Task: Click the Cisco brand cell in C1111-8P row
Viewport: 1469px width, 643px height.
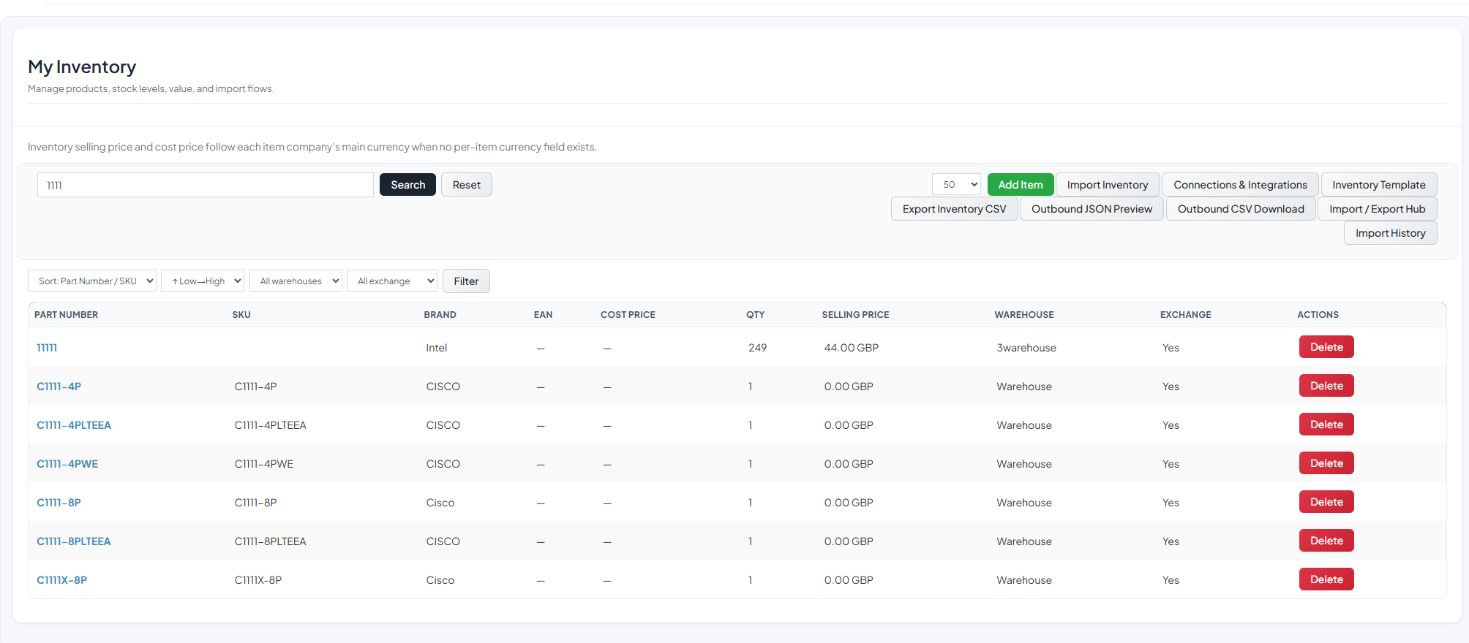Action: 440,503
